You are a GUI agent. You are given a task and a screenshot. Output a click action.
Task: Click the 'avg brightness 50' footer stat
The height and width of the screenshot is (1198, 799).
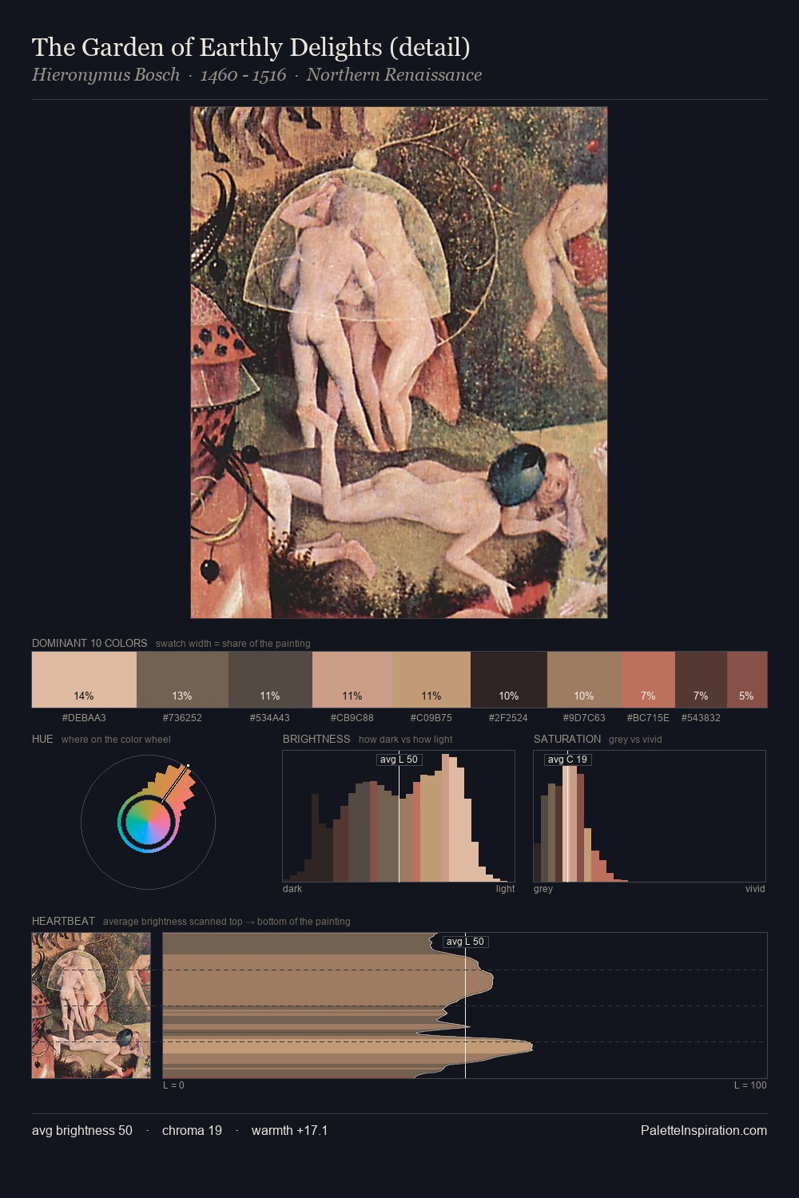(82, 1130)
